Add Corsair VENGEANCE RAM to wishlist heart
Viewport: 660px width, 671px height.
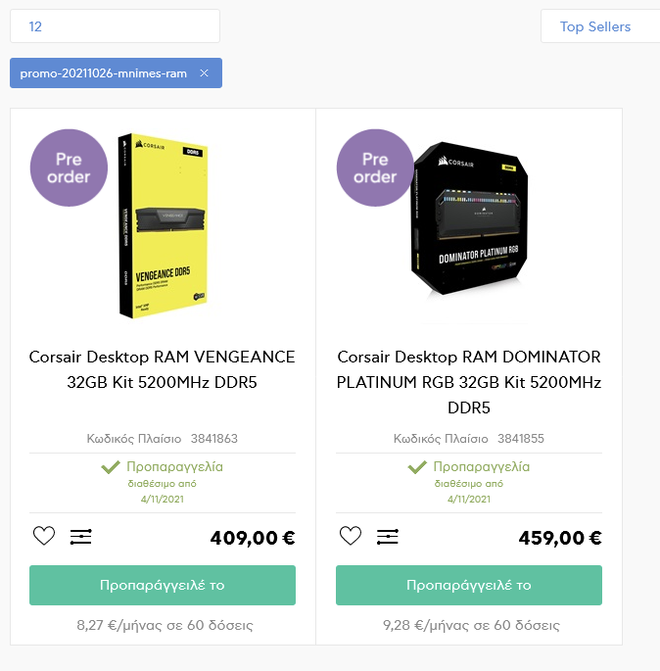44,536
